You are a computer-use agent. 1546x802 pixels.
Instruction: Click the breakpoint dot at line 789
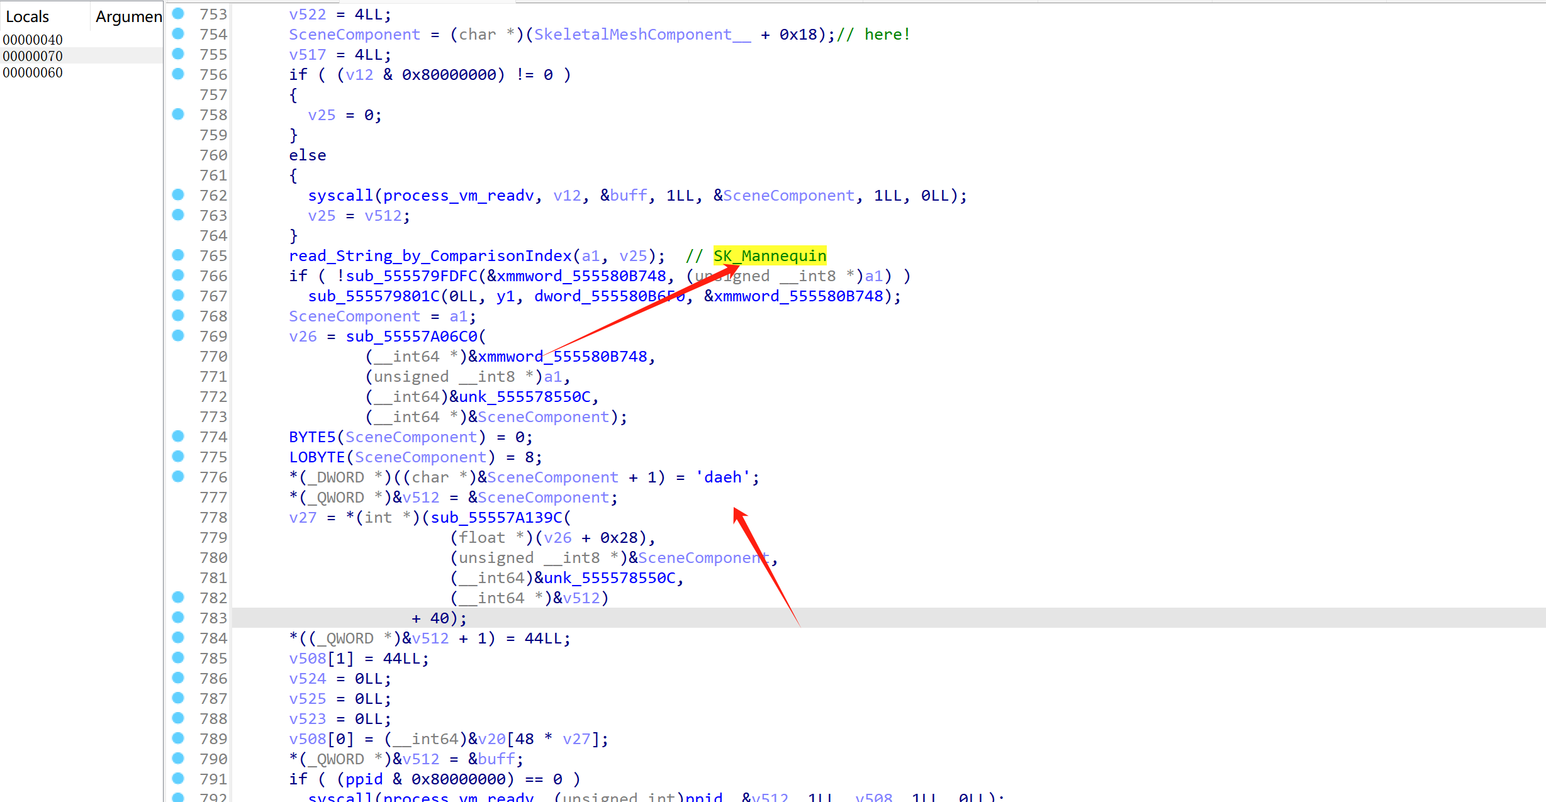click(x=178, y=738)
